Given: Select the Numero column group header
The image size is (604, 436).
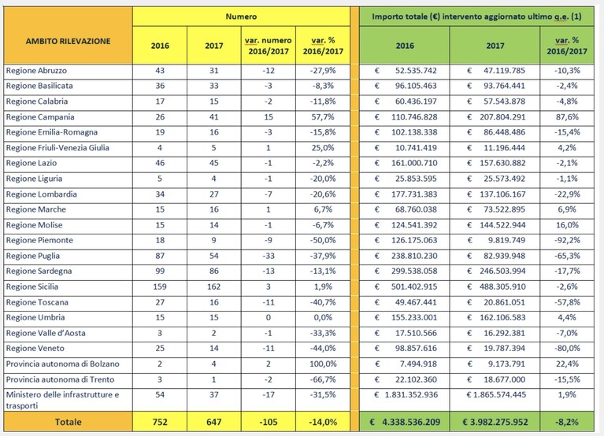Looking at the screenshot, I should click(241, 17).
